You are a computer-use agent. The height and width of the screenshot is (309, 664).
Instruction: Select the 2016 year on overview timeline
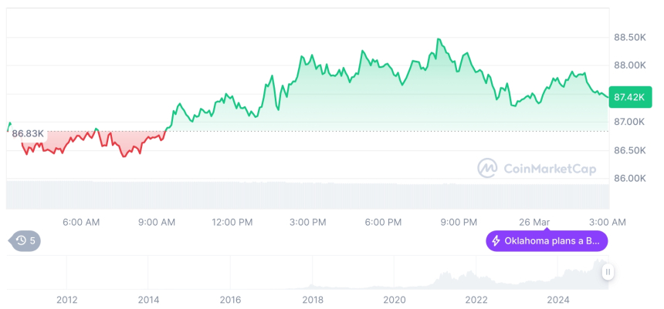(230, 300)
